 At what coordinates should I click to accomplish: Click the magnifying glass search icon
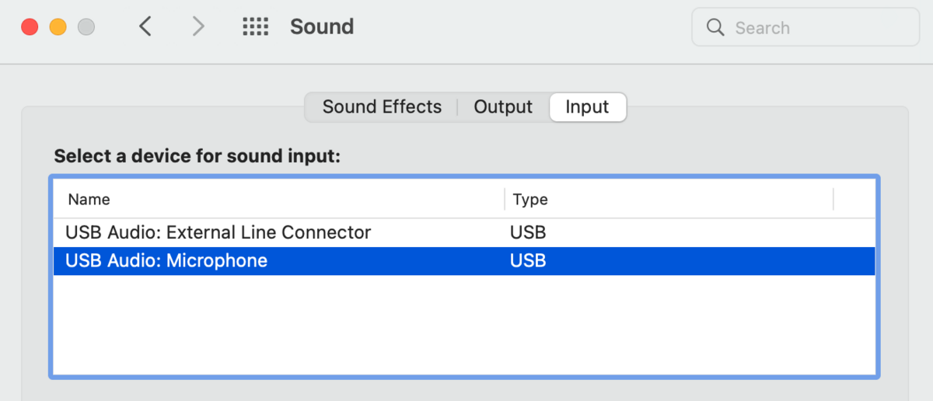[x=715, y=27]
